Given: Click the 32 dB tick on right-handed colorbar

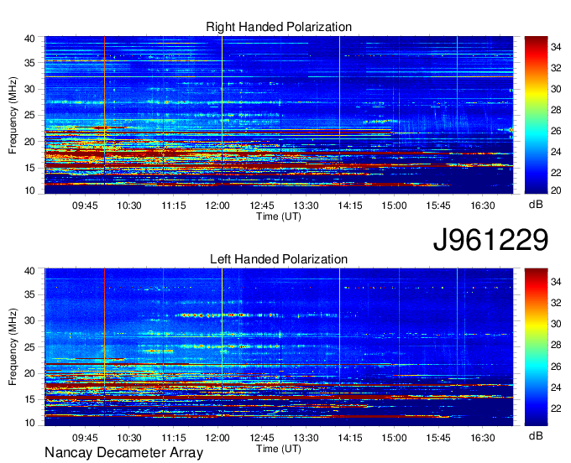Looking at the screenshot, I should (x=556, y=68).
